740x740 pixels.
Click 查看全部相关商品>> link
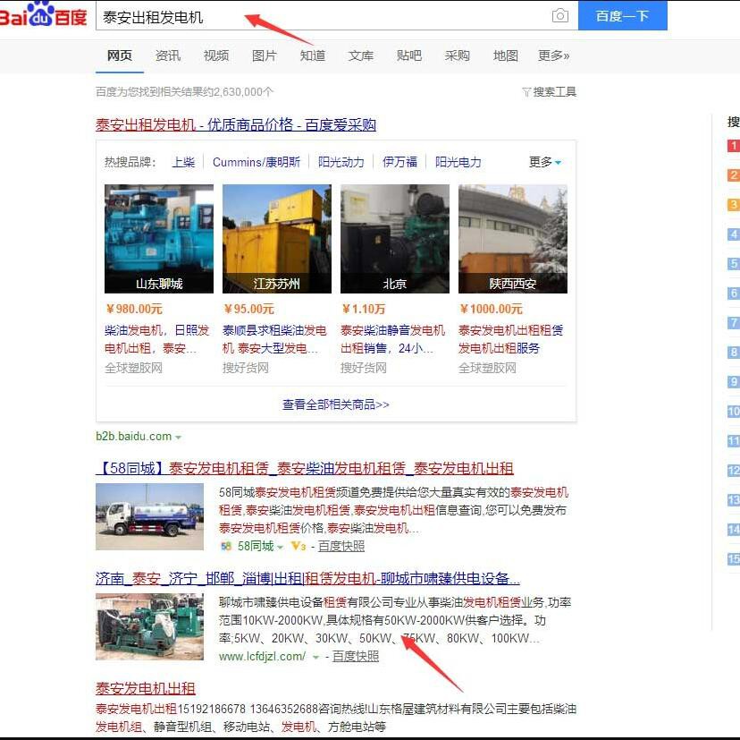335,404
